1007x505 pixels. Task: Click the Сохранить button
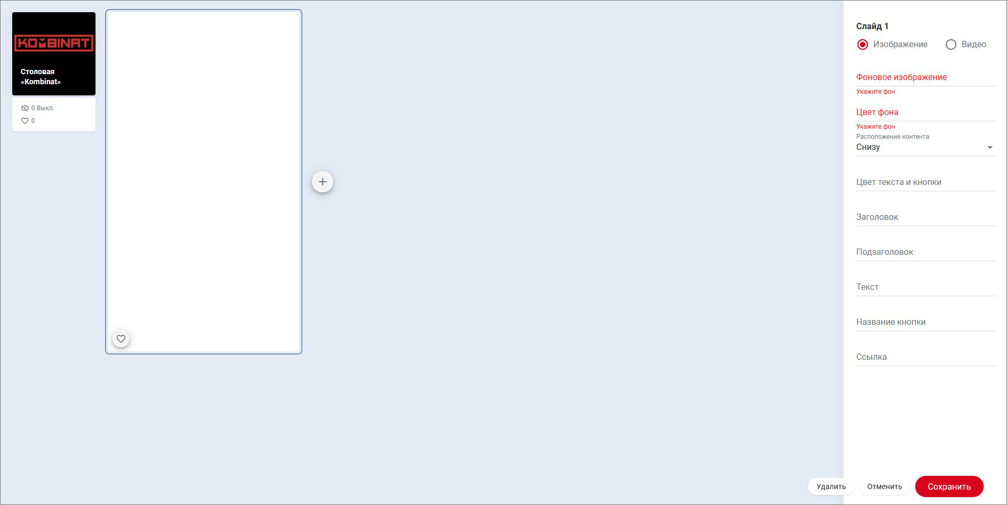tap(949, 486)
